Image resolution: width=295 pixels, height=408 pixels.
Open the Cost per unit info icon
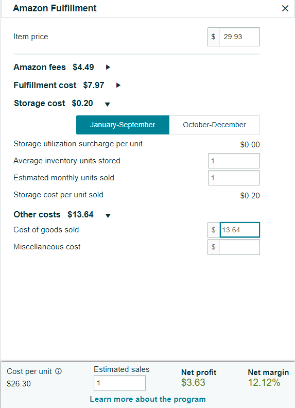[x=59, y=371]
